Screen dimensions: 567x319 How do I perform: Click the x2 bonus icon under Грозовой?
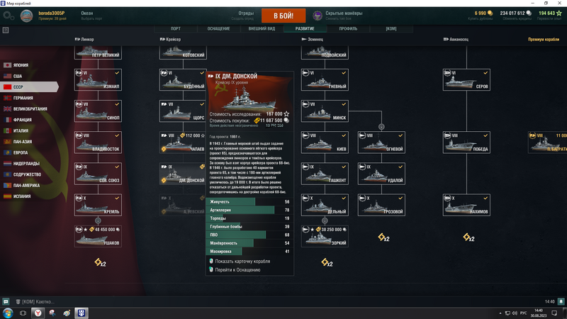[383, 237]
